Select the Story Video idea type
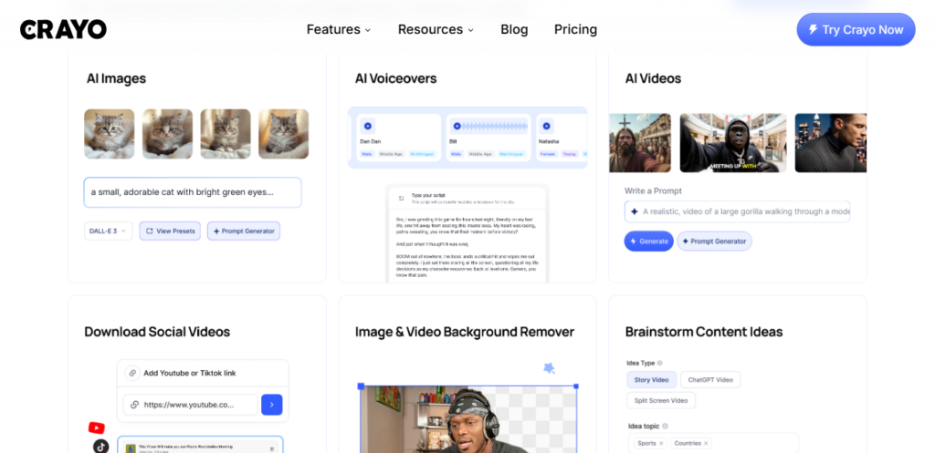The image size is (935, 453). click(x=652, y=380)
